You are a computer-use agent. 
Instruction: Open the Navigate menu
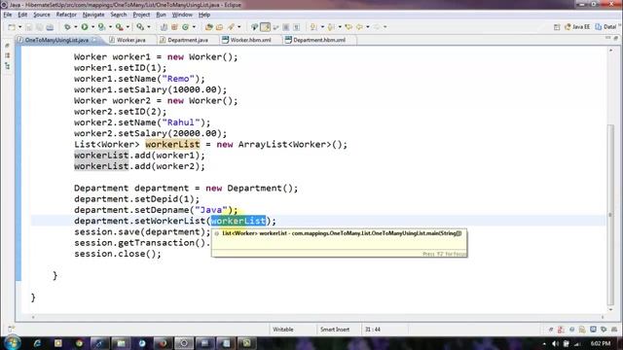click(93, 15)
